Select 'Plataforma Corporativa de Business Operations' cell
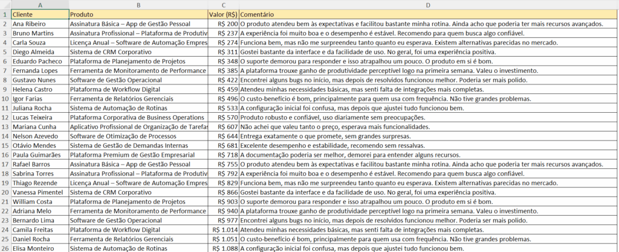The height and width of the screenshot is (252, 619). point(138,118)
